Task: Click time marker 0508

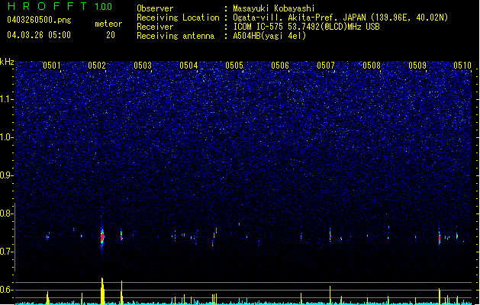Action: click(372, 66)
